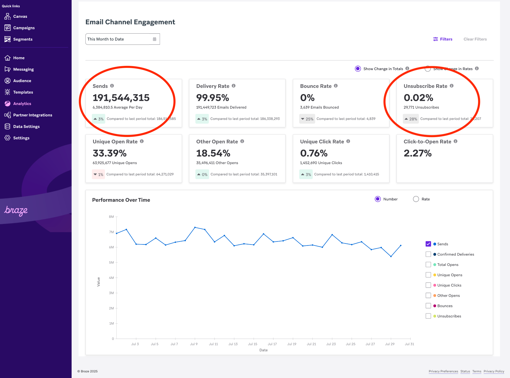Click the info icon next to Sends
This screenshot has height=378, width=510.
point(112,86)
